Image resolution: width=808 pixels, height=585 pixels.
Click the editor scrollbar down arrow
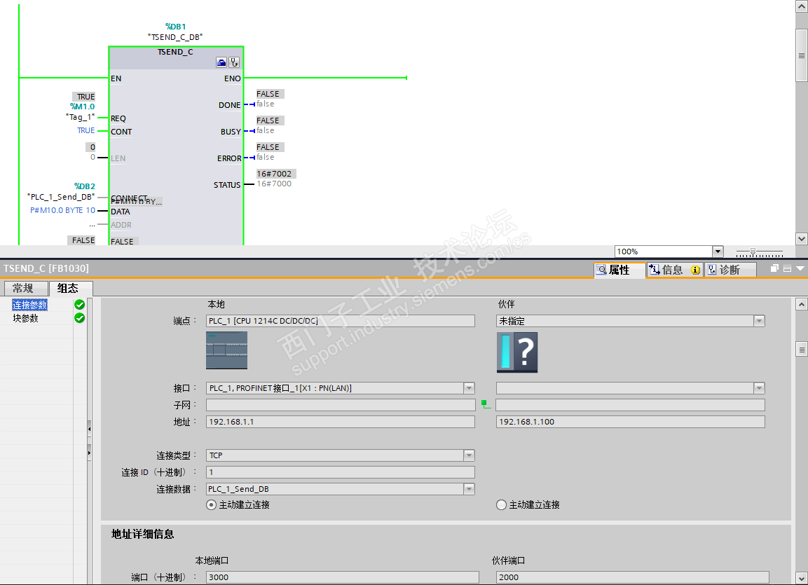tap(801, 238)
